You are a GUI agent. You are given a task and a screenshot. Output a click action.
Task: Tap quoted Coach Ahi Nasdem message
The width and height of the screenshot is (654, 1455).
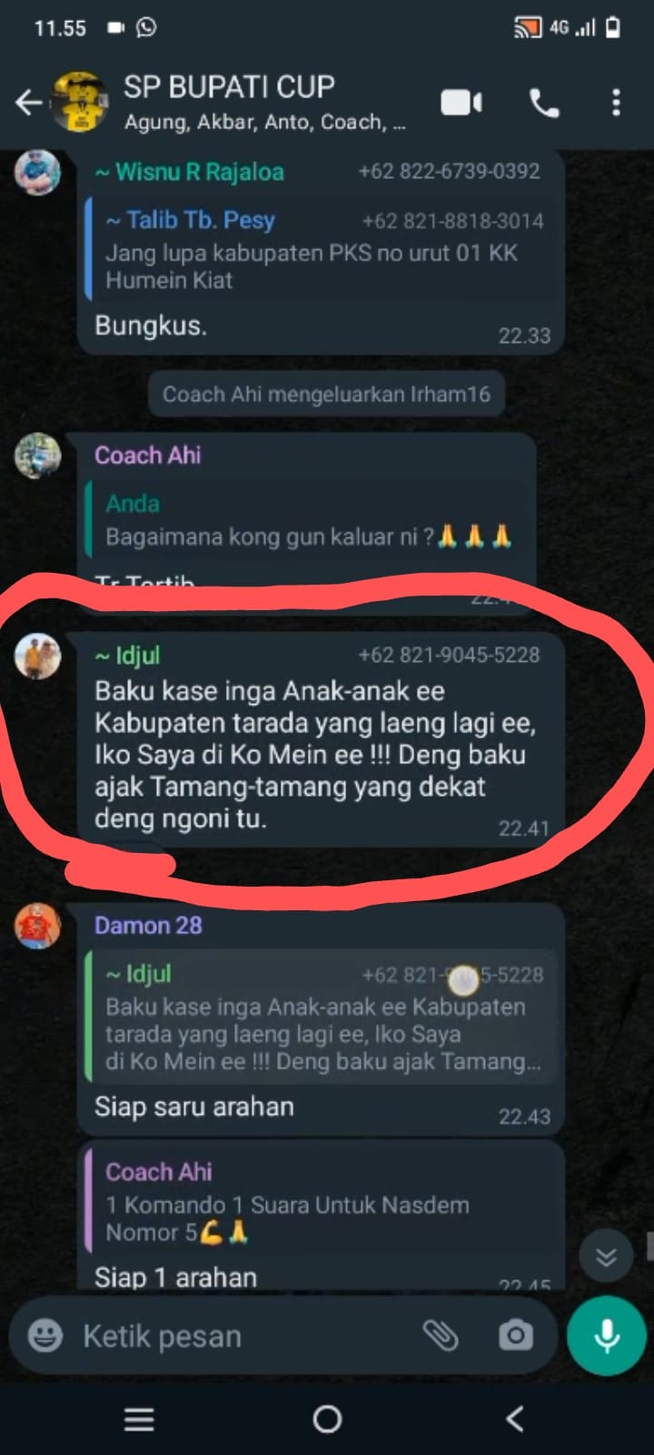[322, 1200]
